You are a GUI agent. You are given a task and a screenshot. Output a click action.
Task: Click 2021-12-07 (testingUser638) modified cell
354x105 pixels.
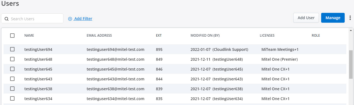pyautogui.click(x=217, y=89)
